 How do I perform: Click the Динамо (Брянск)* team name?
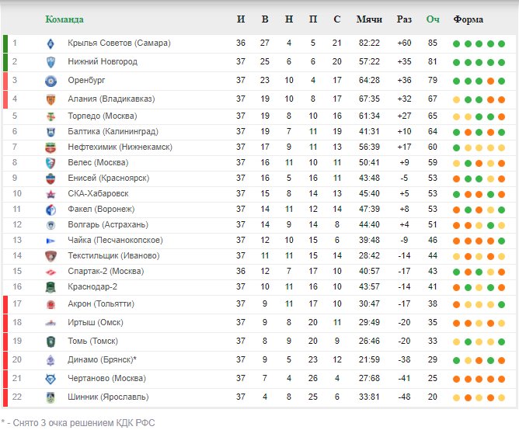point(102,359)
